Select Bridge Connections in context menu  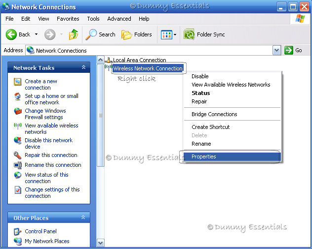pos(233,114)
